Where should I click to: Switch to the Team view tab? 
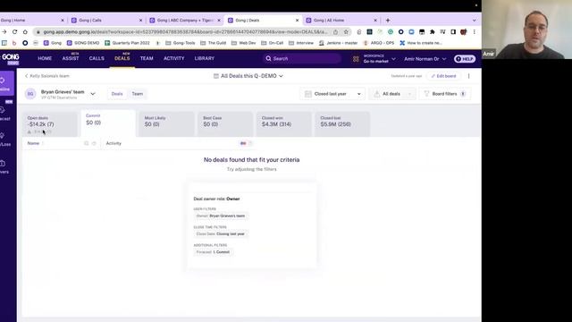[137, 94]
